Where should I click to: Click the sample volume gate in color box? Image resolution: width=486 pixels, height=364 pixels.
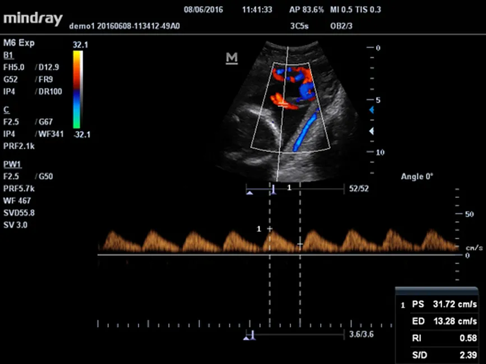pos(285,105)
